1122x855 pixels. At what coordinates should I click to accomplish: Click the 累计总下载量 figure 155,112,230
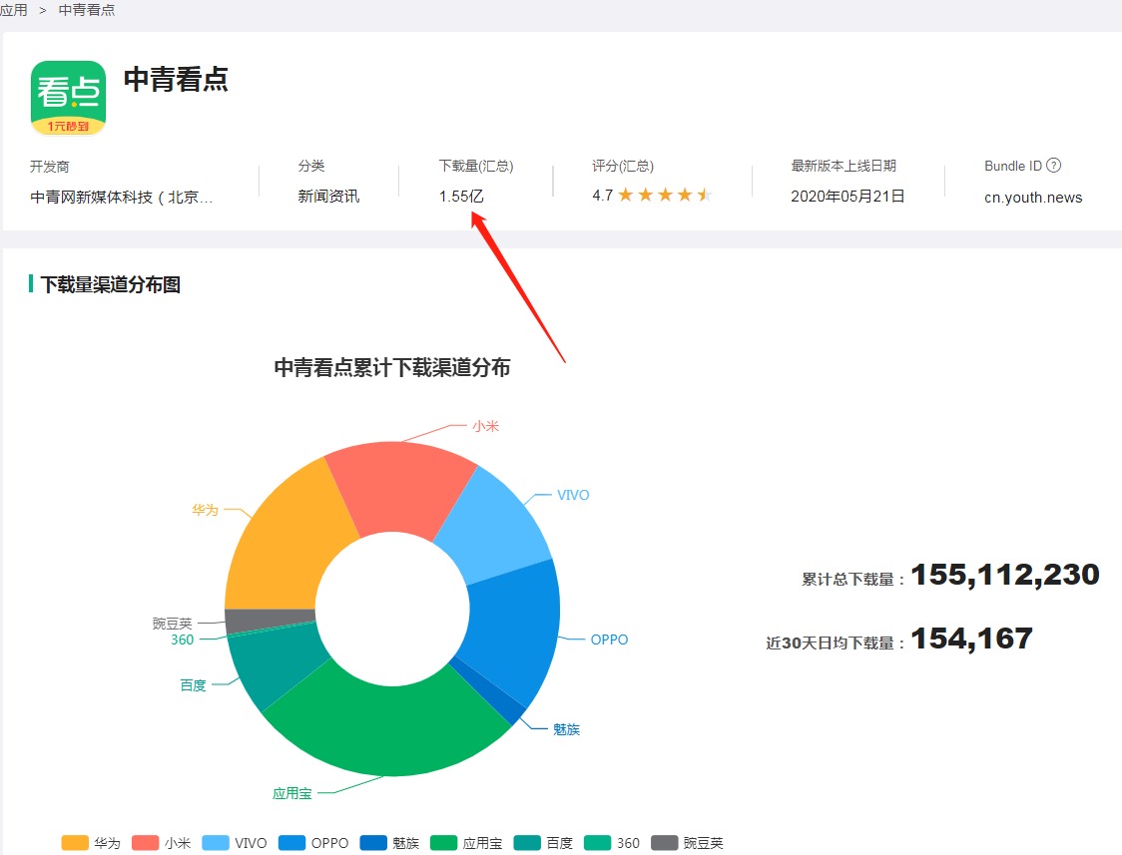1001,575
